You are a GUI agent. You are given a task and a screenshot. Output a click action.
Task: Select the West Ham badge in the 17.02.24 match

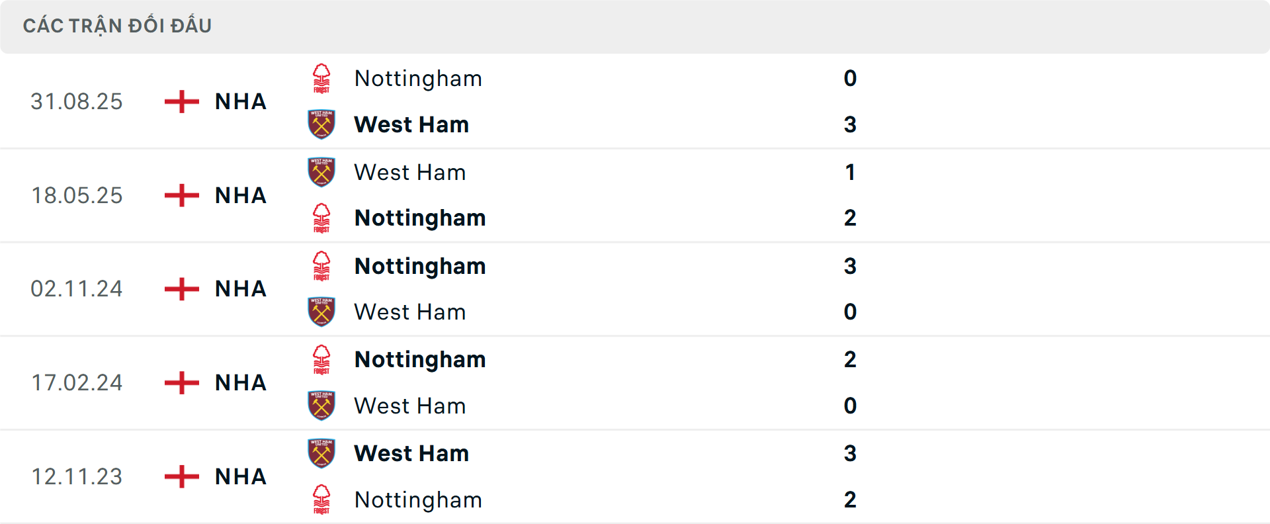tap(322, 406)
